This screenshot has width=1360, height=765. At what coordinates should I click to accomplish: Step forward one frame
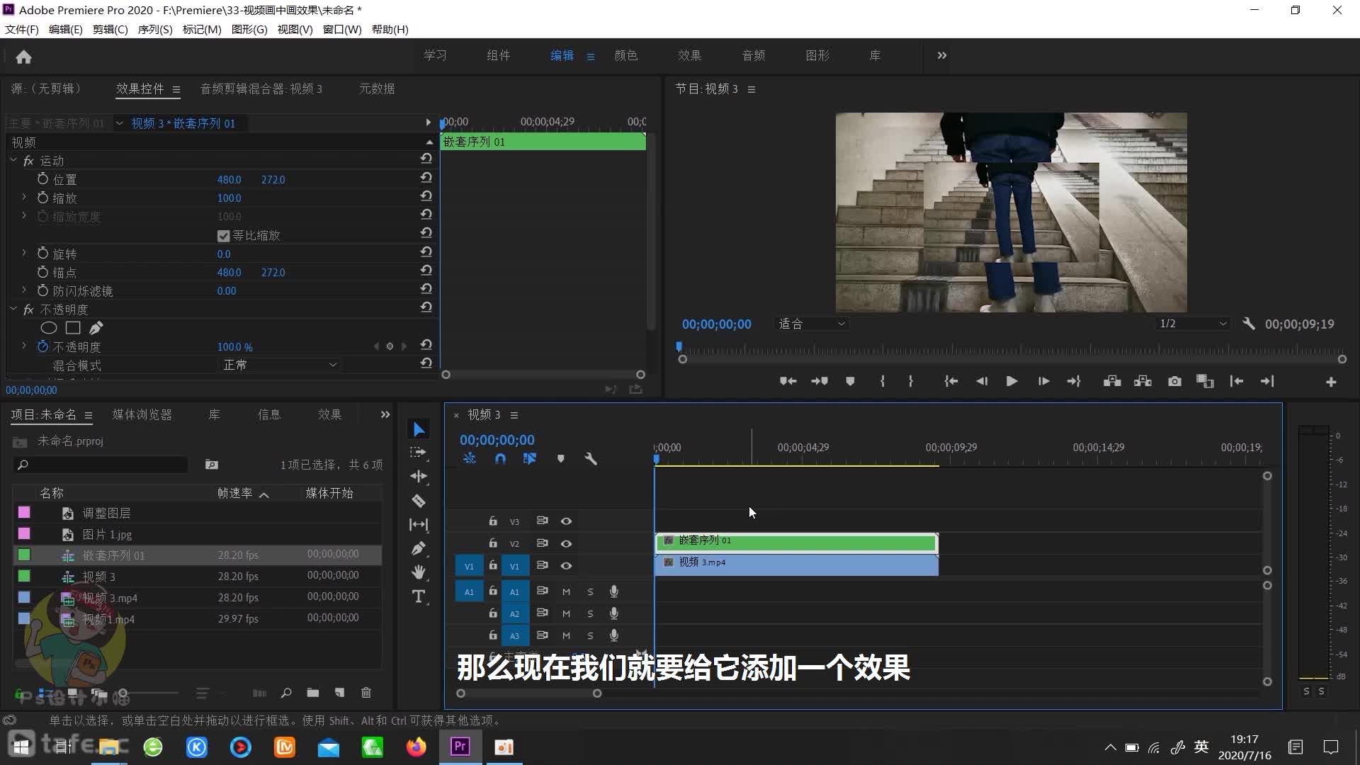point(1043,381)
